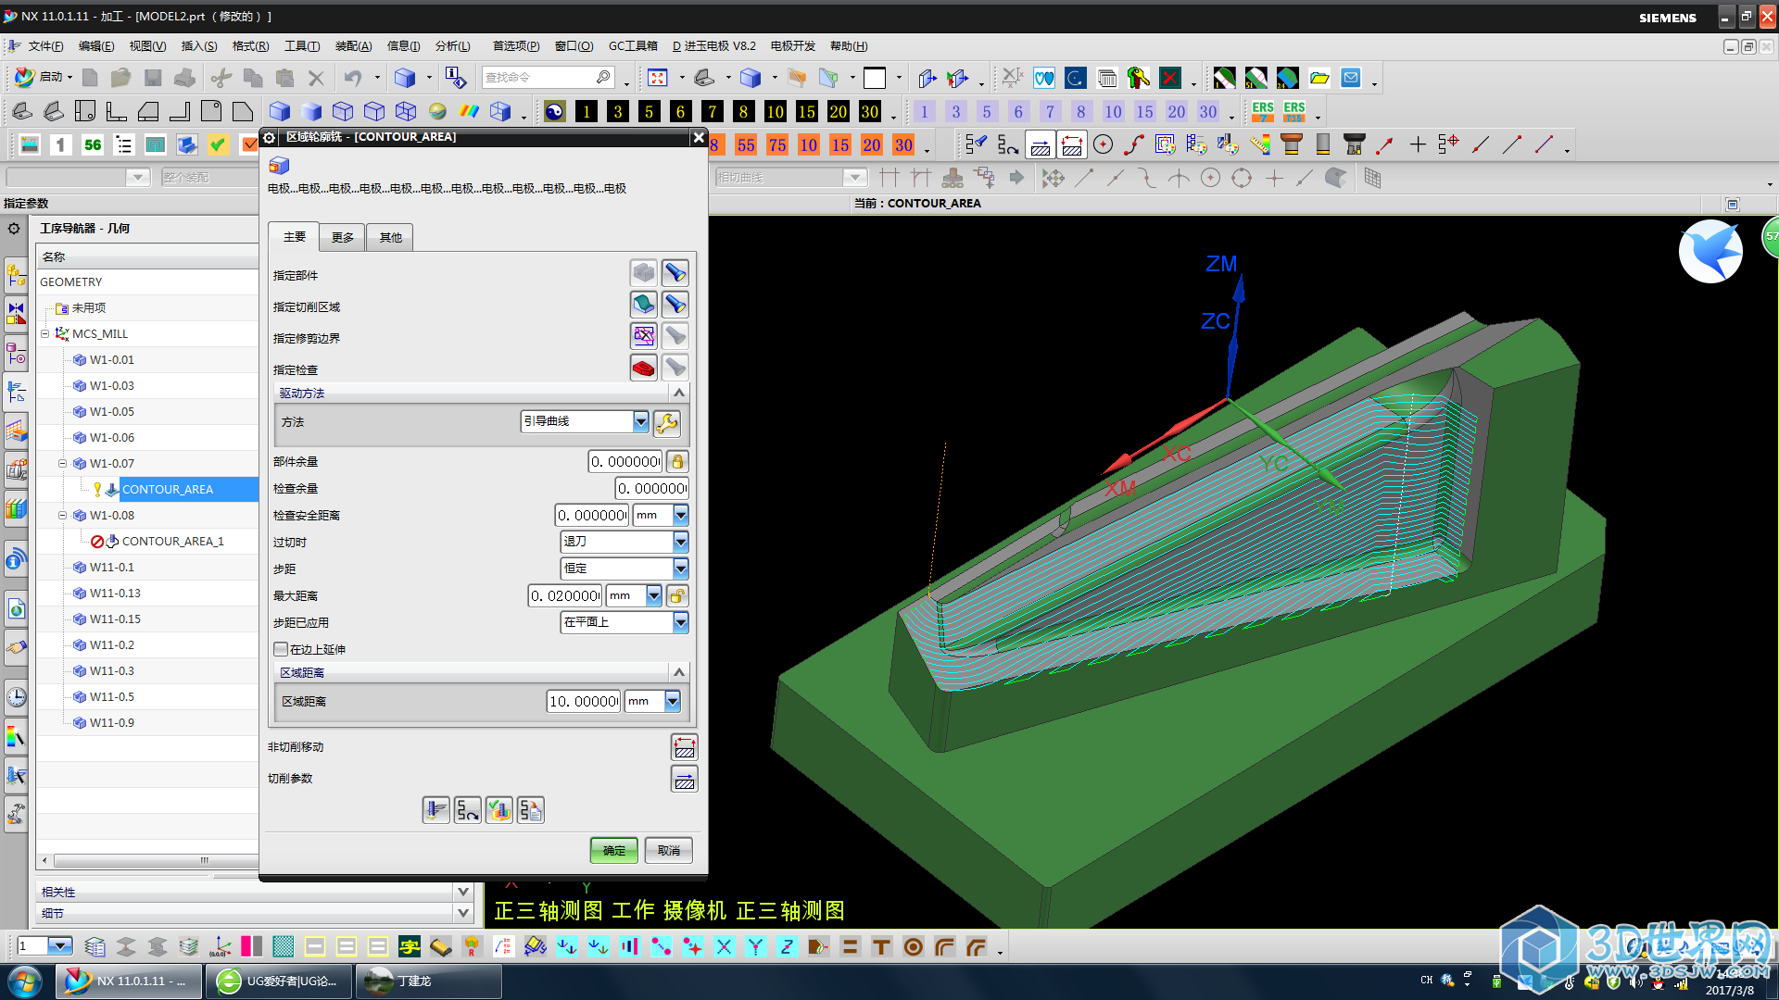Click the 区域距离 value field

[x=584, y=702]
